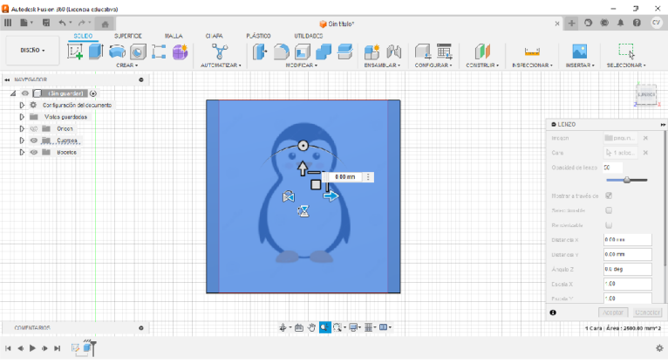Open the notifications bell
This screenshot has height=364, width=668.
pyautogui.click(x=620, y=23)
